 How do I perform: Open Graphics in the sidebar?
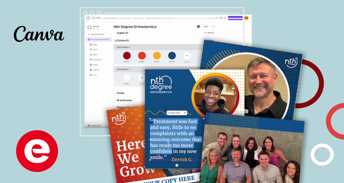[94, 70]
